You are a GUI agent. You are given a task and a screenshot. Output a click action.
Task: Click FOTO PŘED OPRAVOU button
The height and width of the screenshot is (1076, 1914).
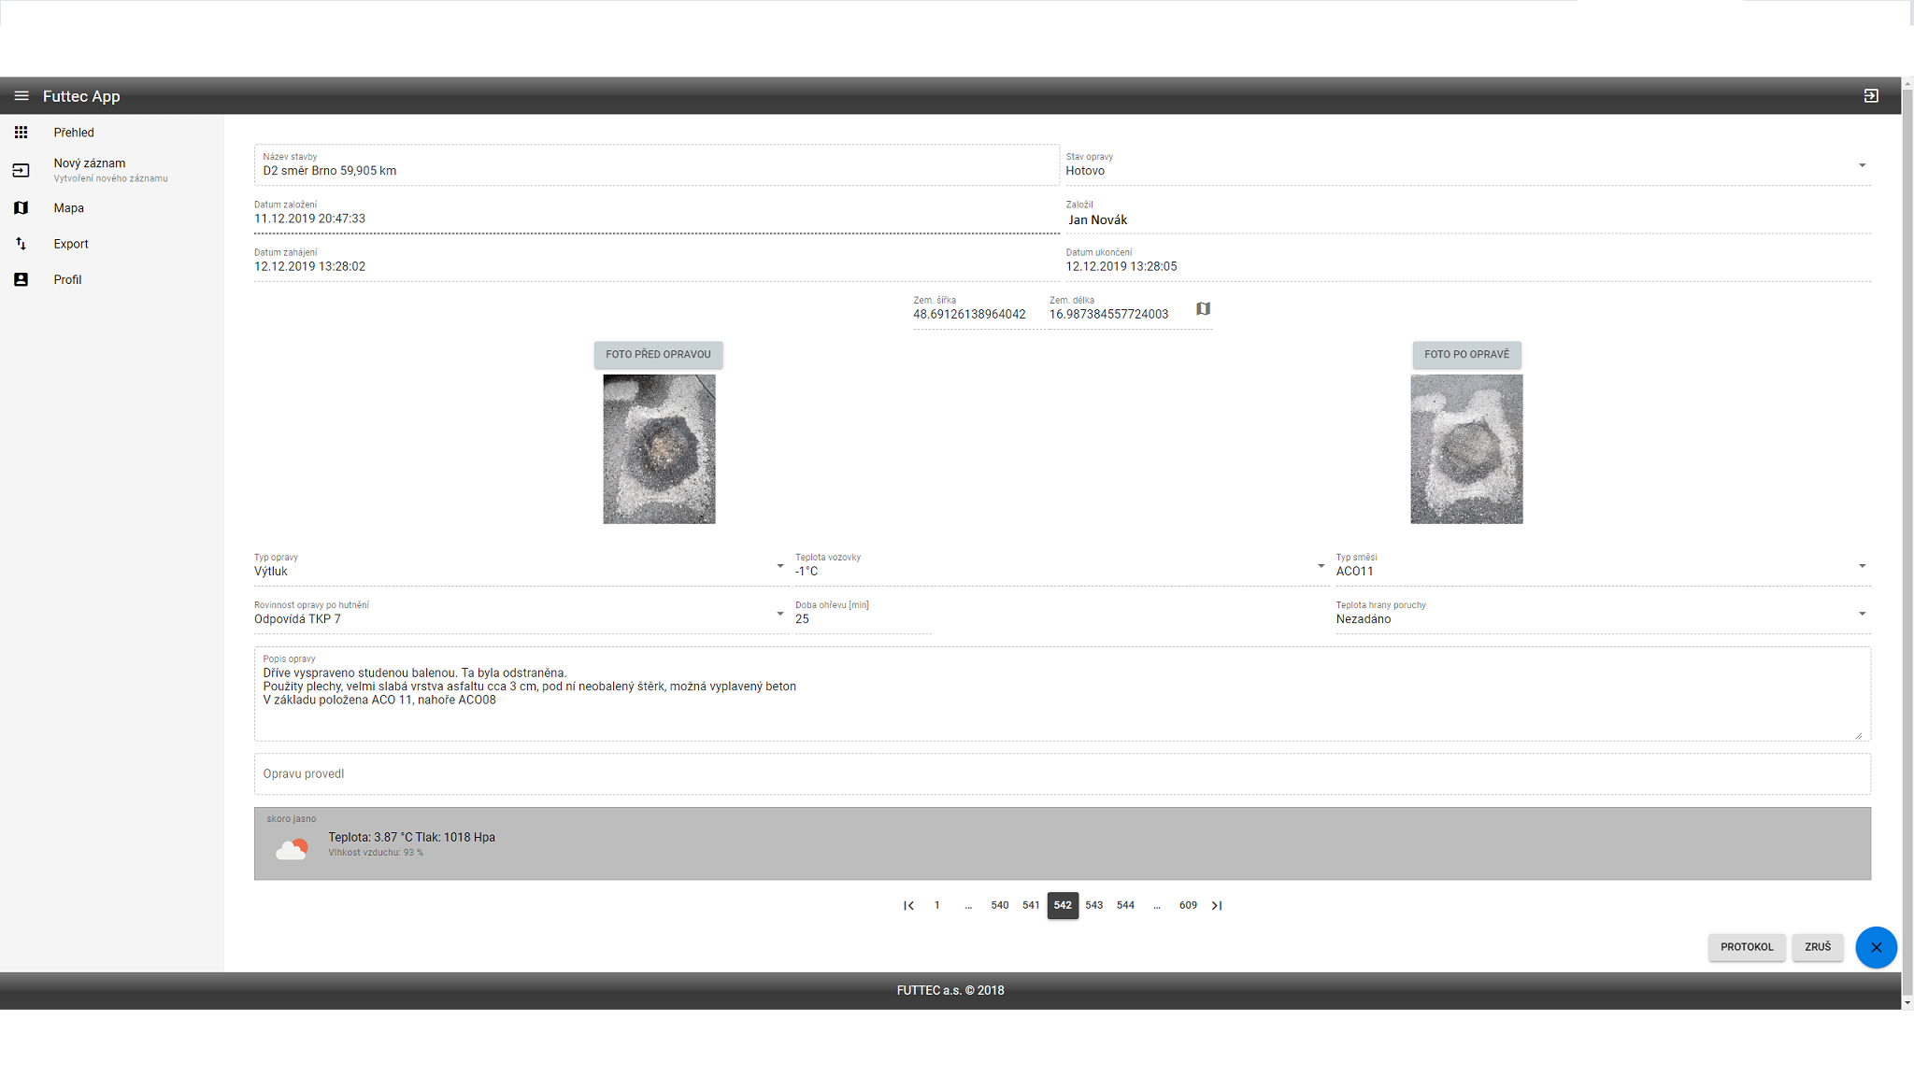[658, 354]
